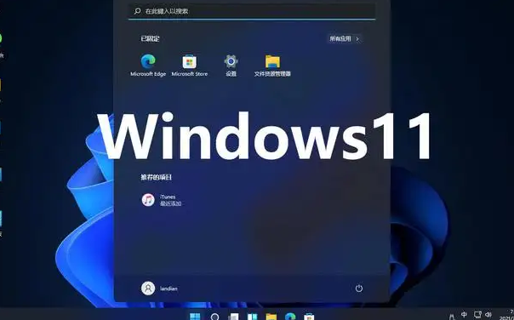Image resolution: width=514 pixels, height=320 pixels.
Task: Click the power button in Start menu
Action: click(x=359, y=289)
